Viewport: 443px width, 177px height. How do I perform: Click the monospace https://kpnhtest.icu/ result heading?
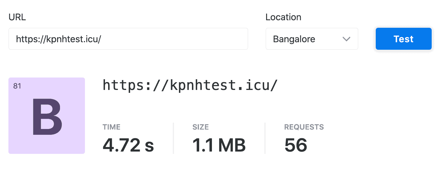tap(190, 85)
